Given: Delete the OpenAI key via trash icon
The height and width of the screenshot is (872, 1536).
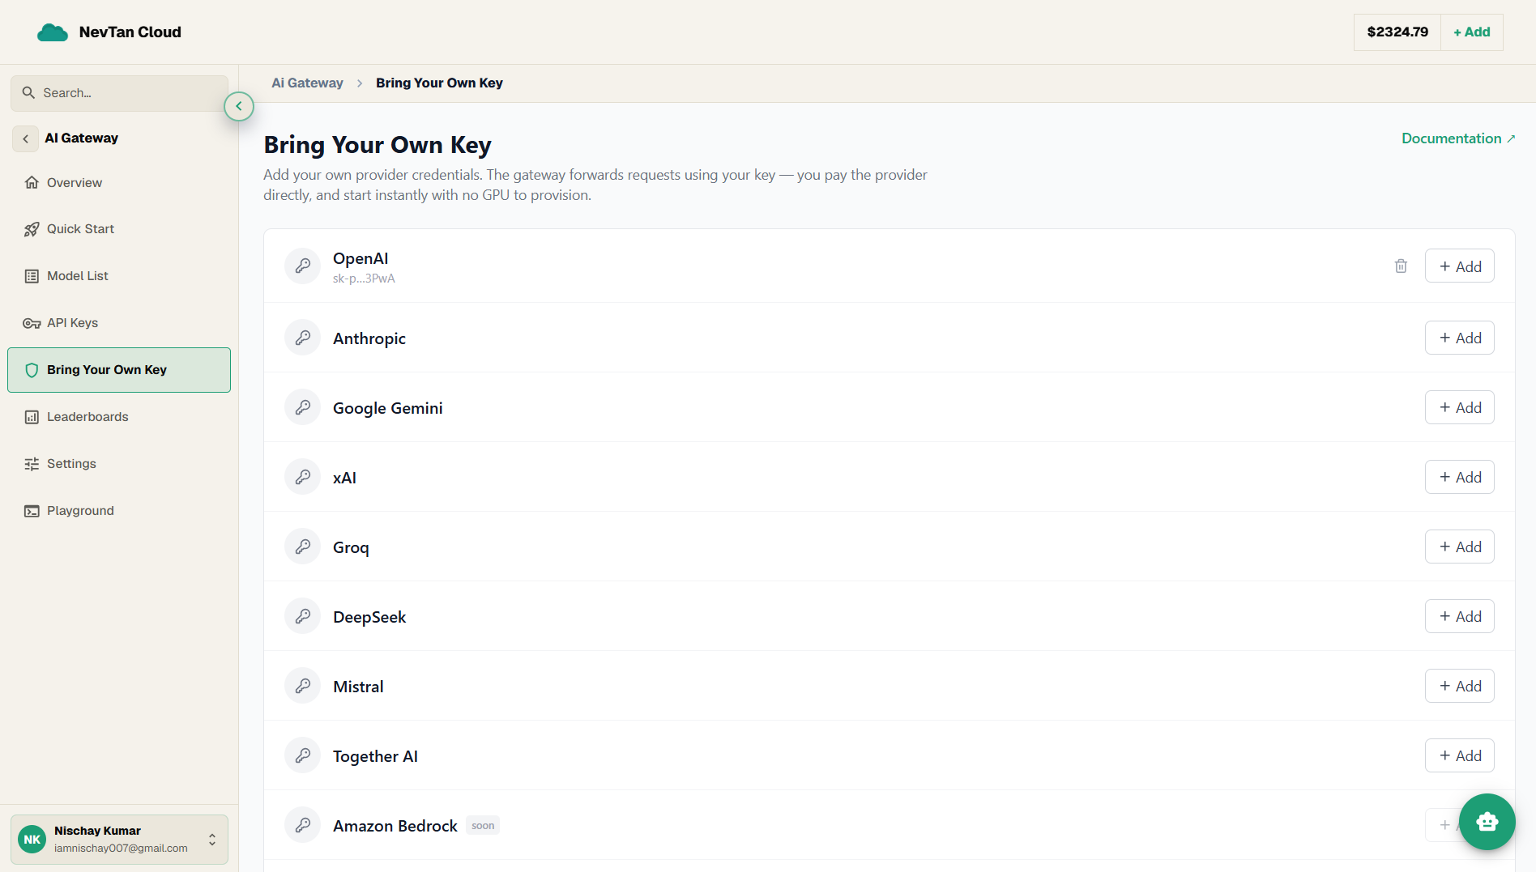Looking at the screenshot, I should [1401, 266].
